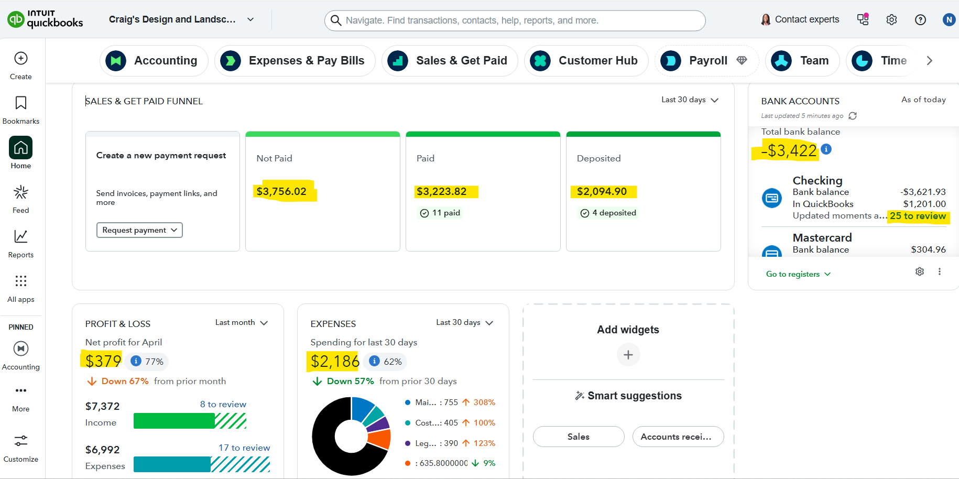The width and height of the screenshot is (959, 479).
Task: Open the bank accounts widget gear settings
Action: [920, 271]
